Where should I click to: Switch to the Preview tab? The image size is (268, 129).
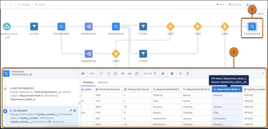point(88,82)
